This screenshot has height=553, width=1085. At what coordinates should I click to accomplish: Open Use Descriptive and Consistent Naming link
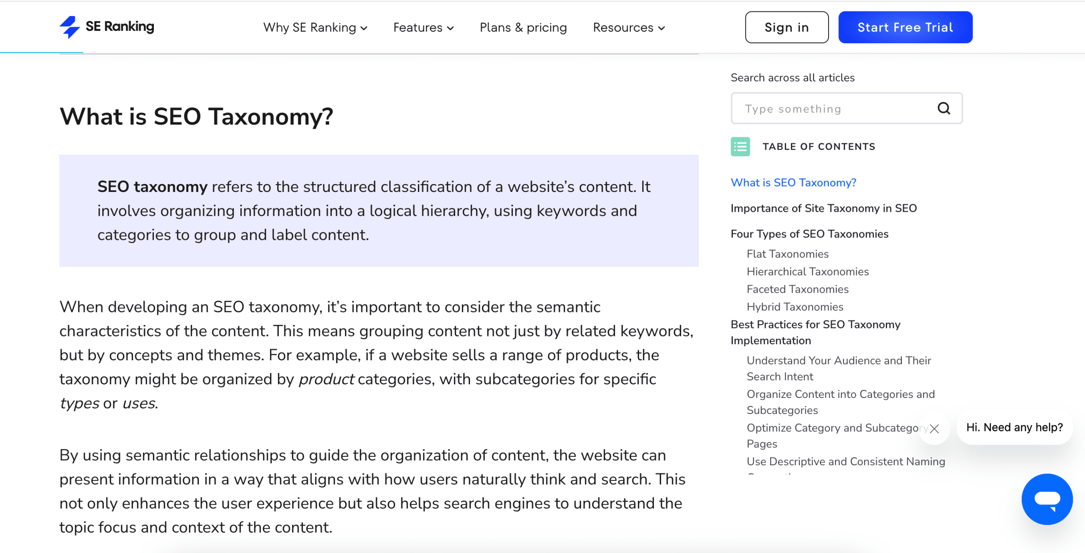click(846, 461)
